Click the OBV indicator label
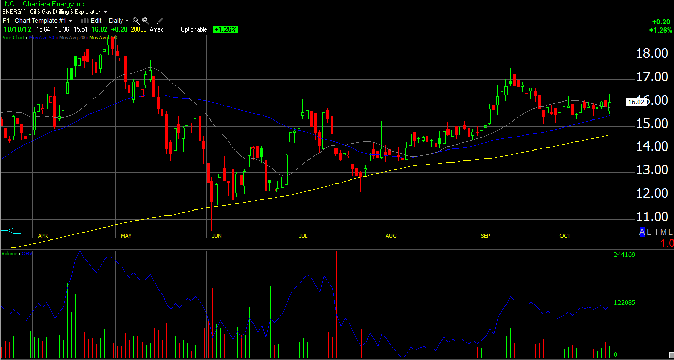674x360 pixels. 26,253
